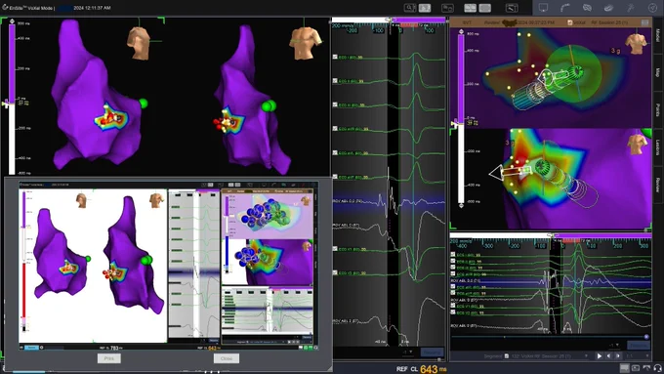Click the window pointer tool icon in top toolbar
The height and width of the screenshot is (374, 664).
pyautogui.click(x=512, y=8)
